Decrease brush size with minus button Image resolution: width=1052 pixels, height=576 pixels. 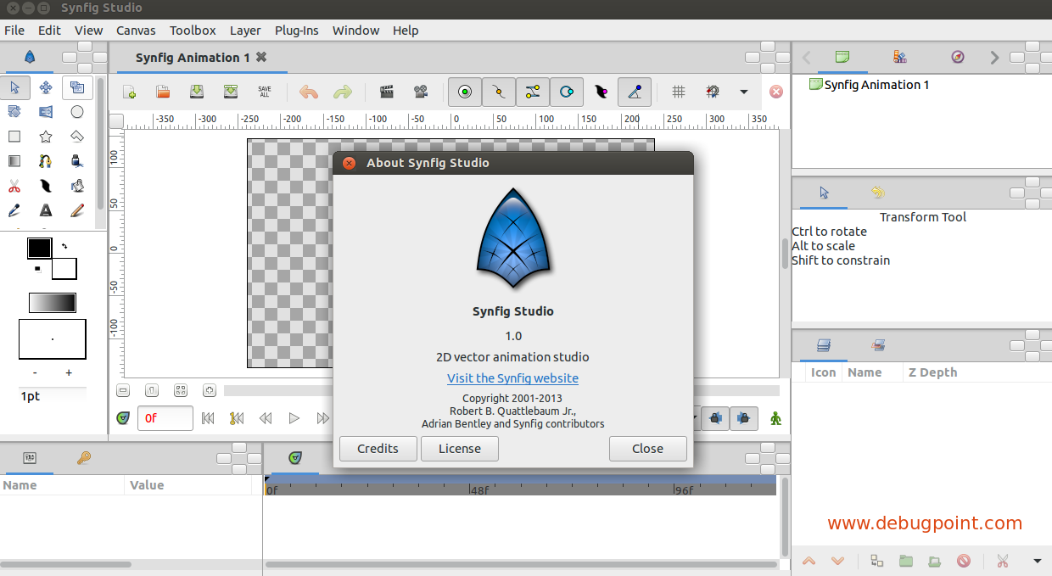coord(35,373)
